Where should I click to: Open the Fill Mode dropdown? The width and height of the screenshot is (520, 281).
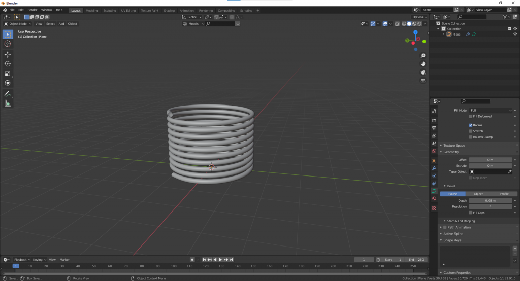click(491, 110)
